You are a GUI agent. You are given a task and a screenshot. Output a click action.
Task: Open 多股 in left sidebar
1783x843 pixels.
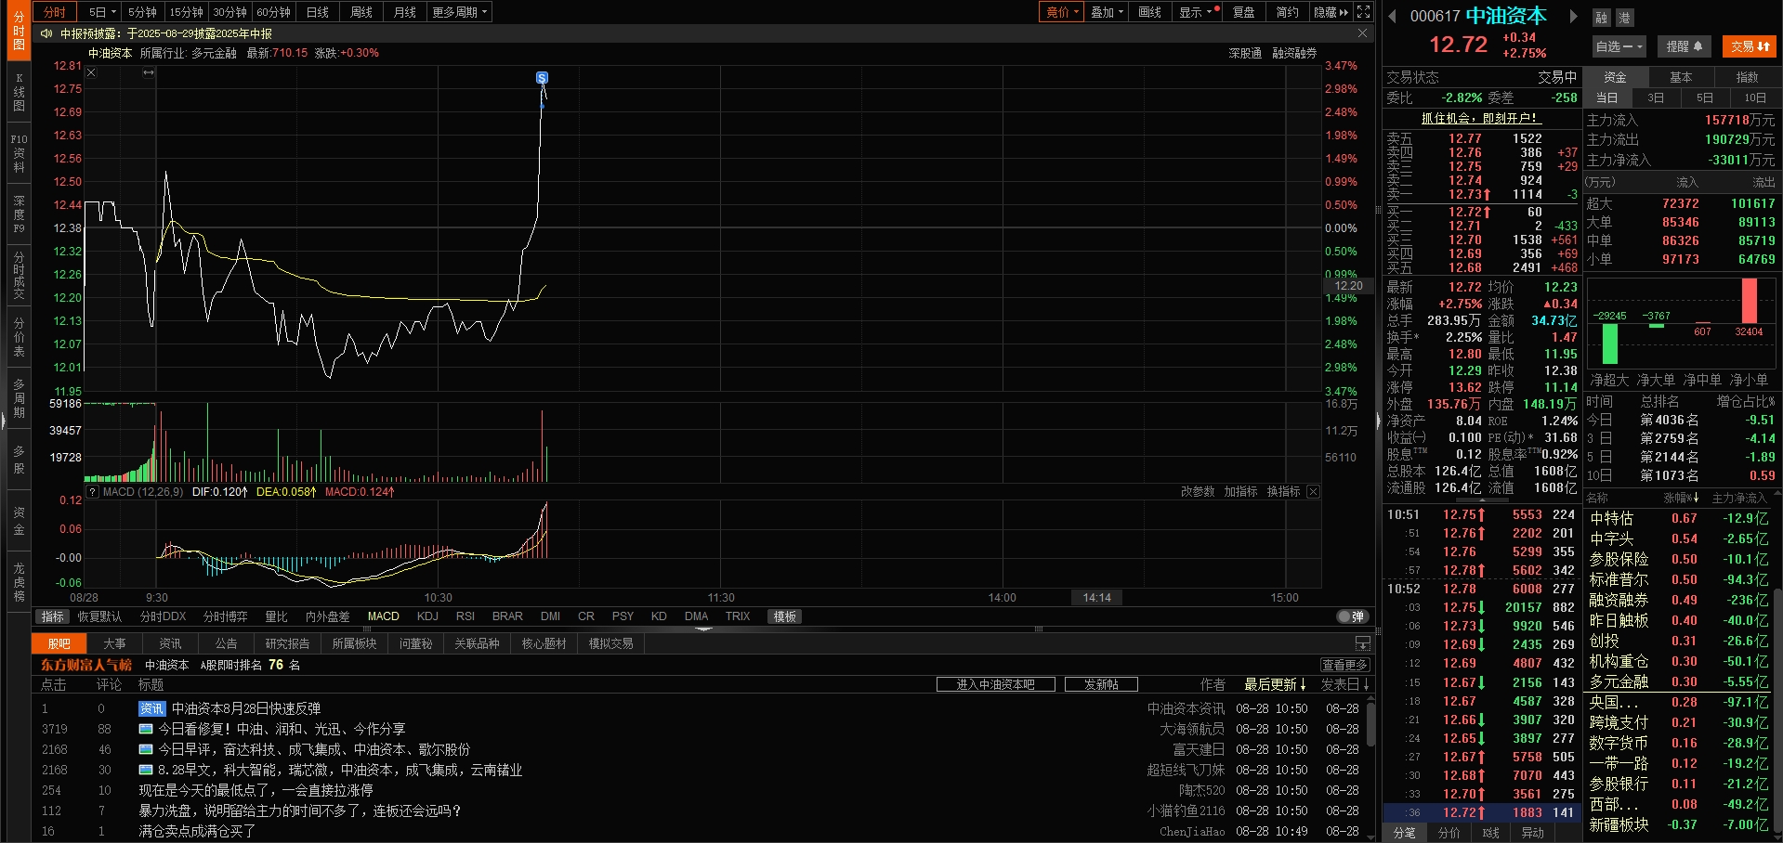pos(19,460)
